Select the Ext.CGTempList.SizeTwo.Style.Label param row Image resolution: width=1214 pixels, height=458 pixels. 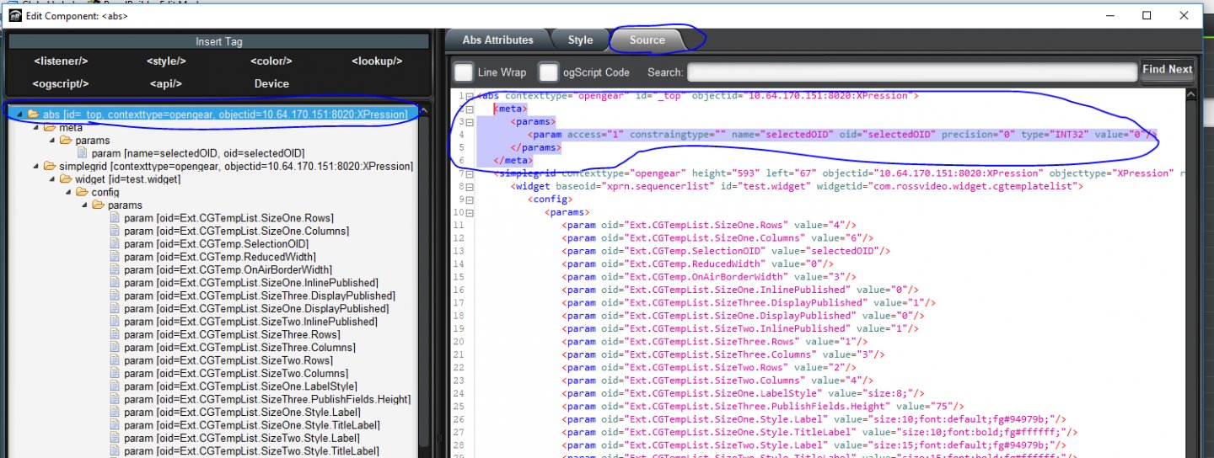coord(235,439)
